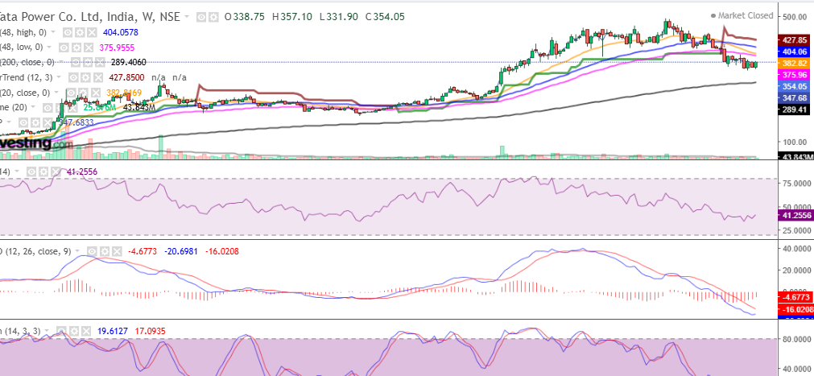The image size is (814, 376).
Task: Expand dropdown arrow after Tata Power NSE title
Action: tap(188, 18)
